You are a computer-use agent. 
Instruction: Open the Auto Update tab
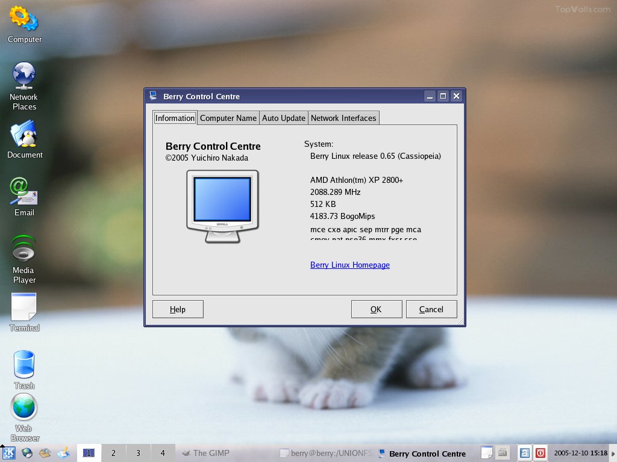pos(284,118)
